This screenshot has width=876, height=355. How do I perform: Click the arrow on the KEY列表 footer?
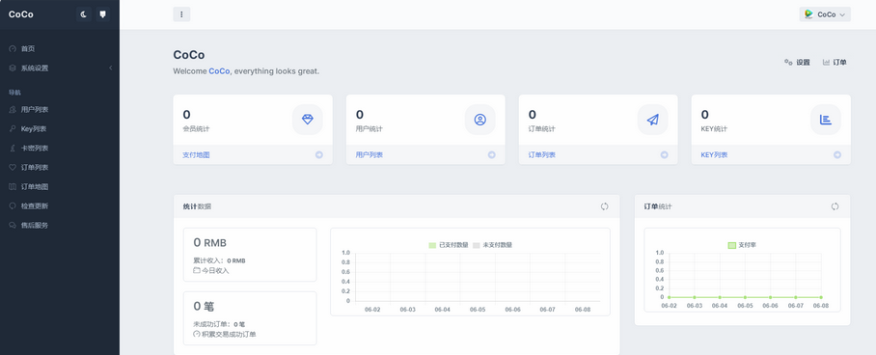836,155
